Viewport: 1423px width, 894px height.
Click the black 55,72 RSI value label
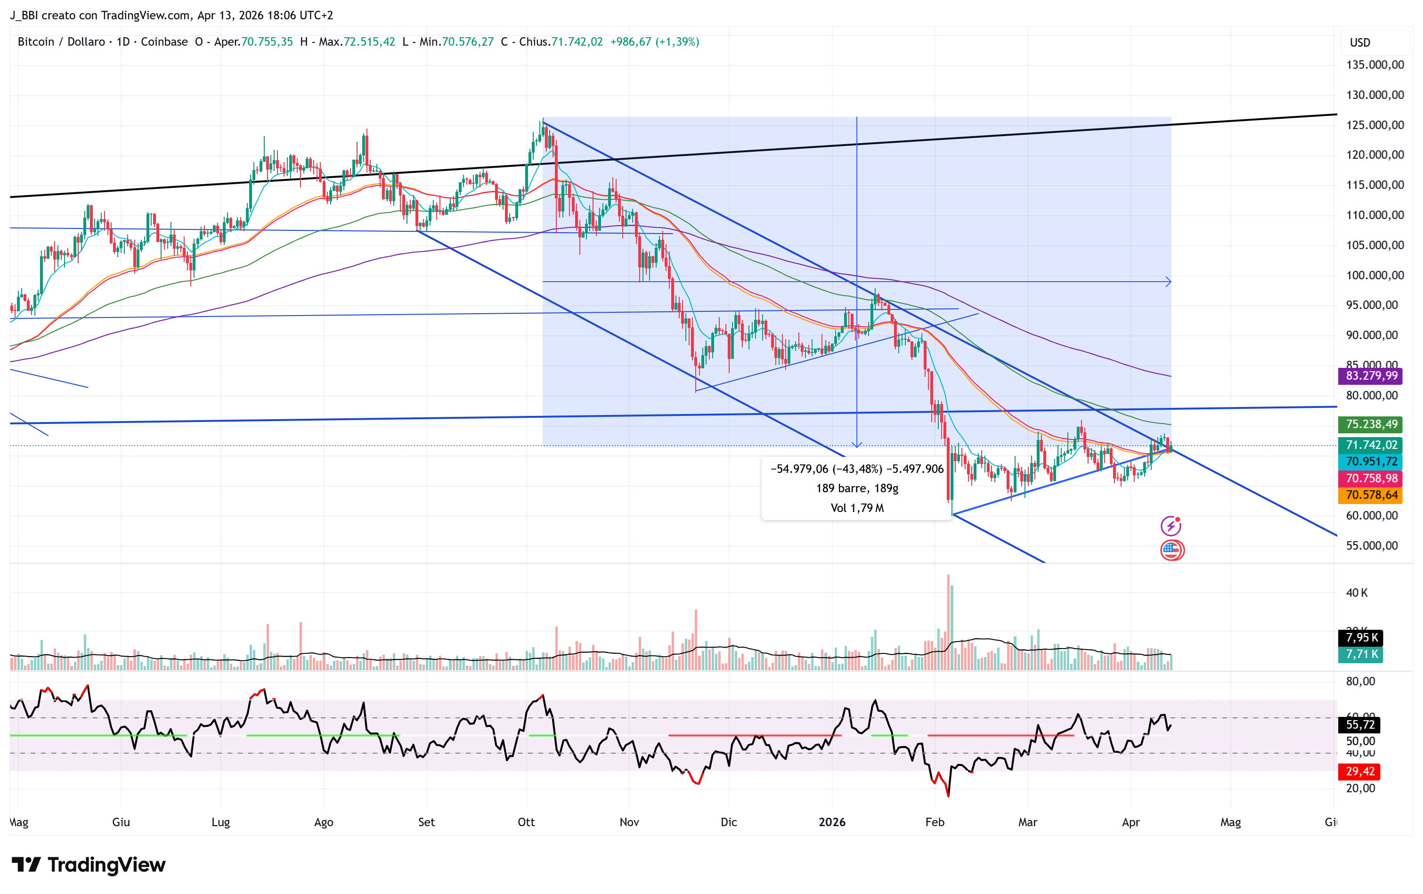pyautogui.click(x=1360, y=724)
